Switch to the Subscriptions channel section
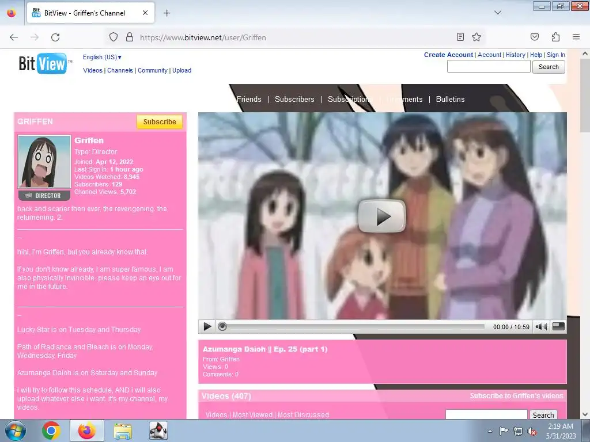 pos(350,99)
